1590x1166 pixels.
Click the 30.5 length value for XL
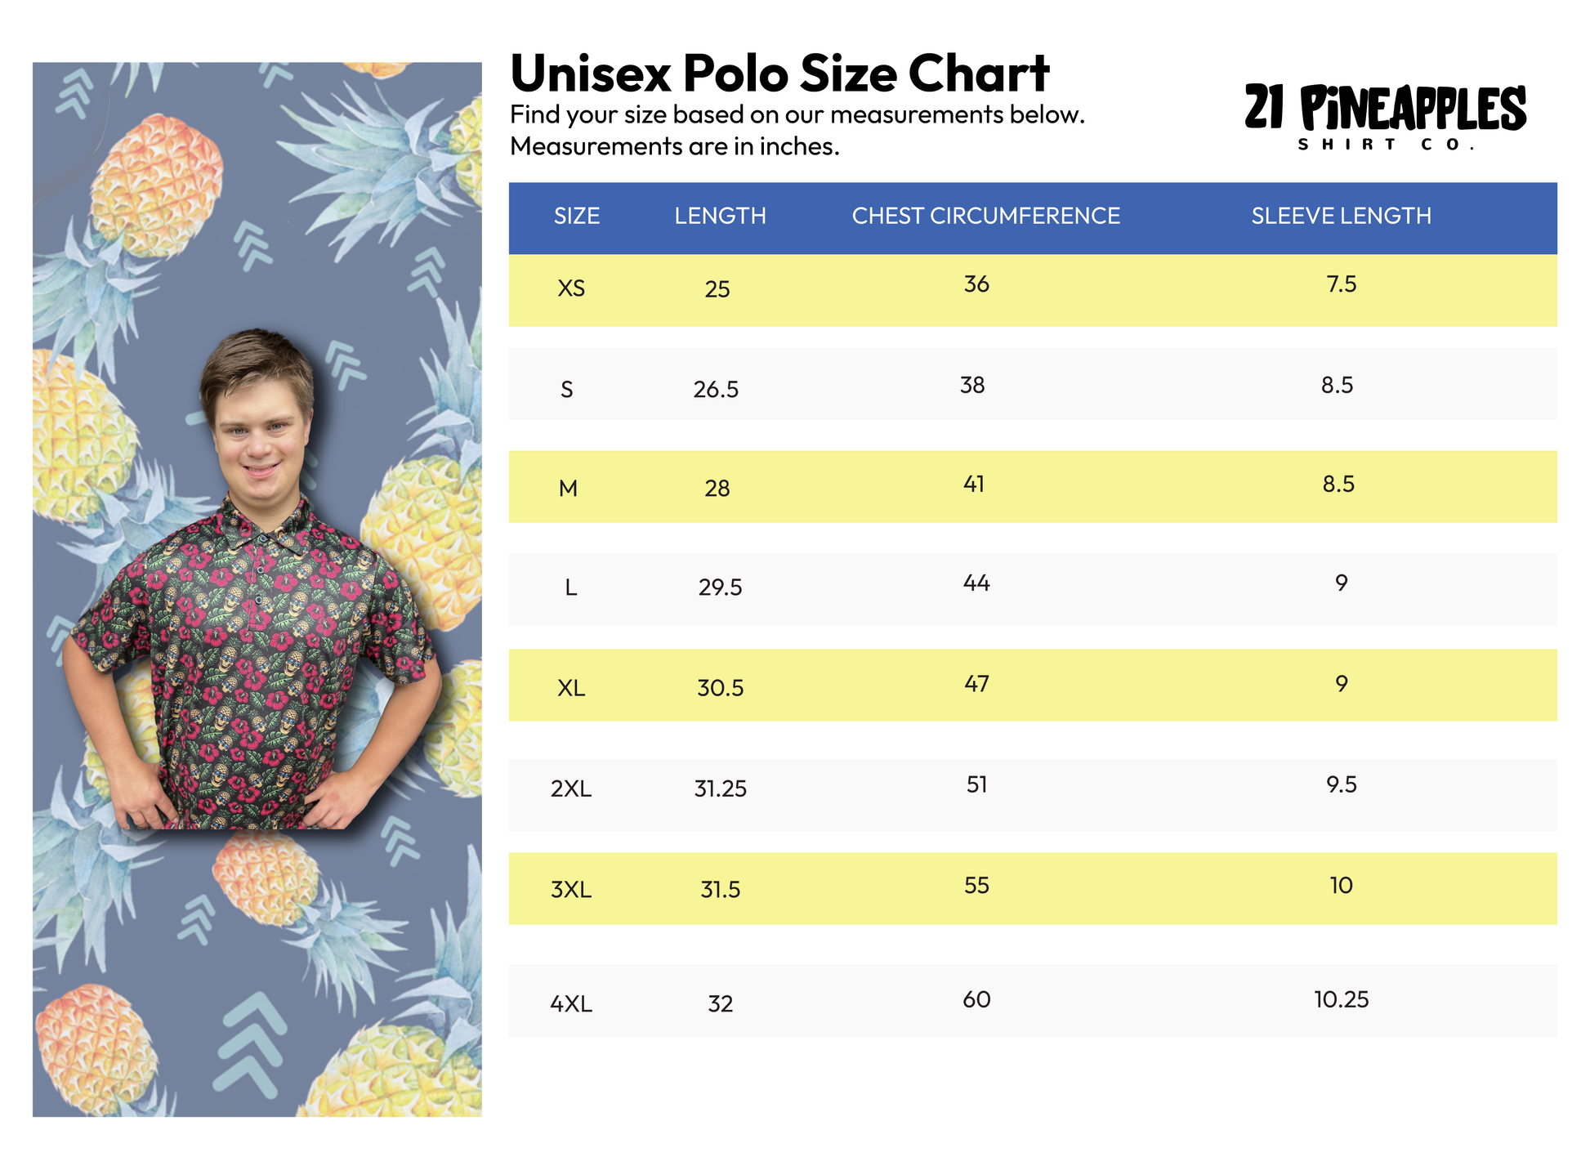point(720,688)
